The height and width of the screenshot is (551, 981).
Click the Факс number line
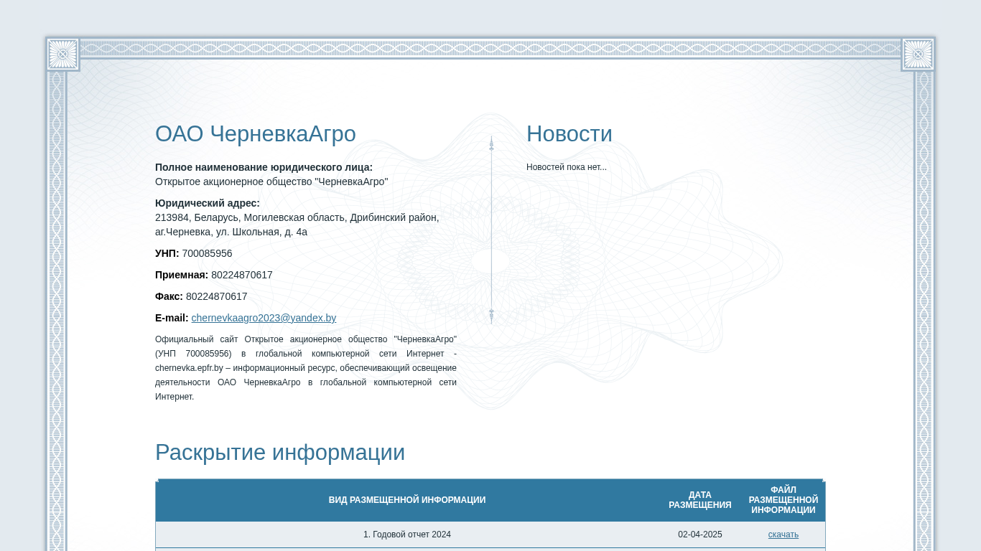pos(201,296)
